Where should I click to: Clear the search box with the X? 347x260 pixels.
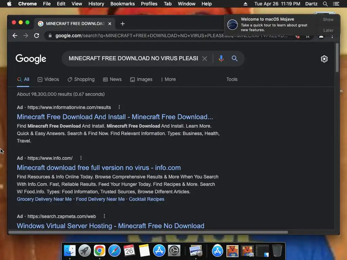click(205, 59)
